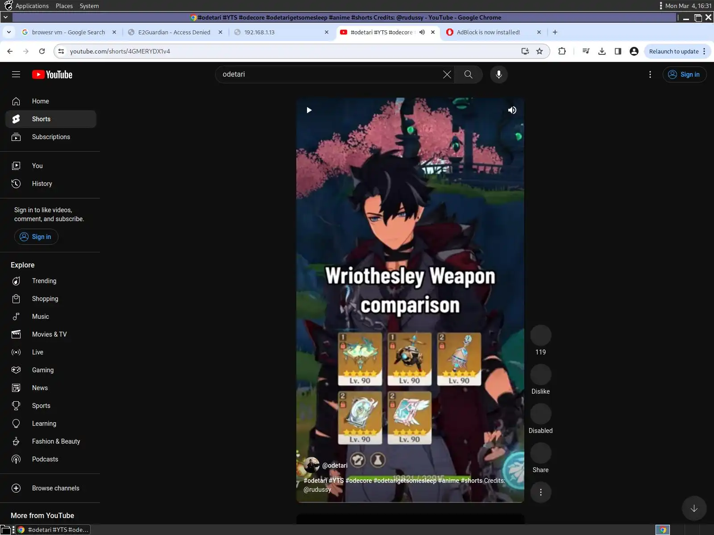
Task: Go to the YouTube logo home link
Action: click(x=52, y=74)
